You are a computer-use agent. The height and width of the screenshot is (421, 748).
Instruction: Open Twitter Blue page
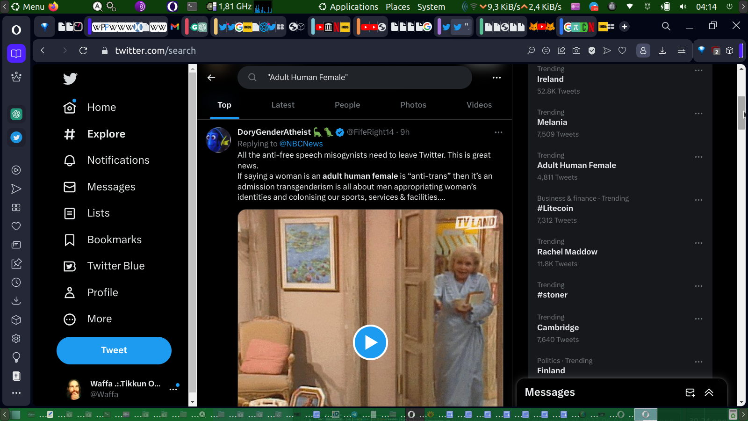pos(104,266)
